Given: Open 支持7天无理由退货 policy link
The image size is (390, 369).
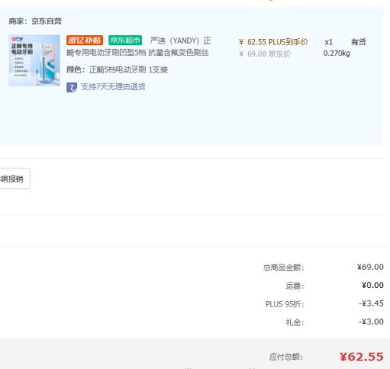Looking at the screenshot, I should [113, 87].
